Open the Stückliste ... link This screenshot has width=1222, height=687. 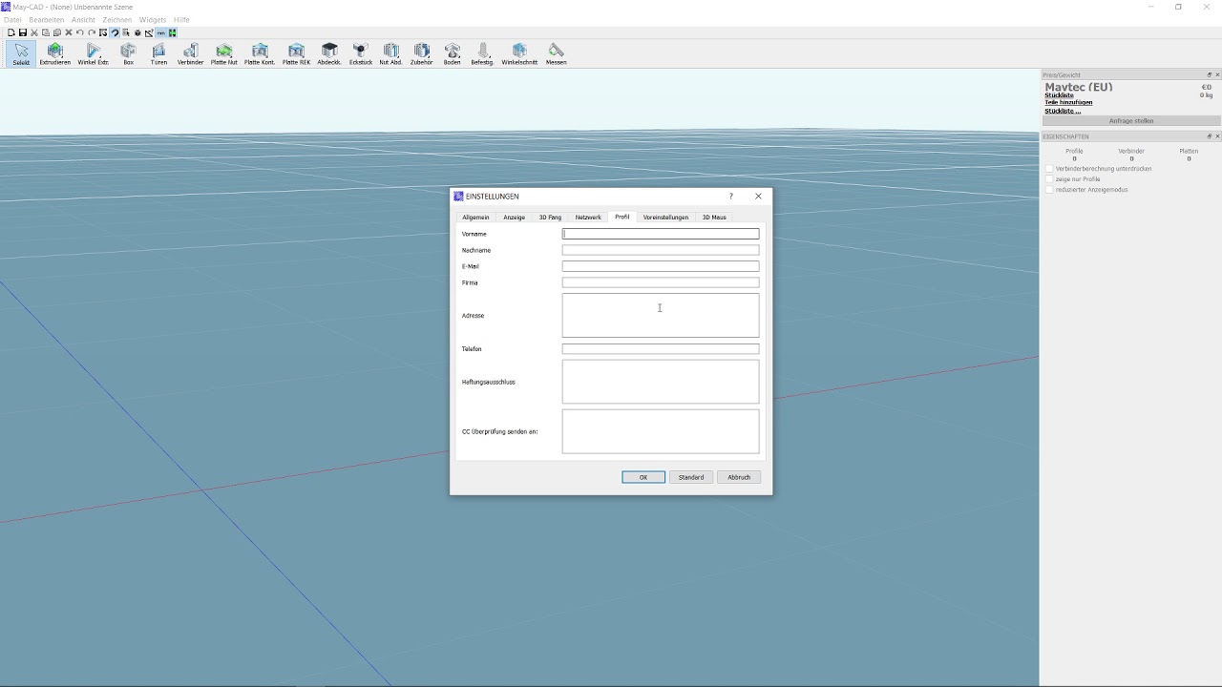pos(1063,111)
